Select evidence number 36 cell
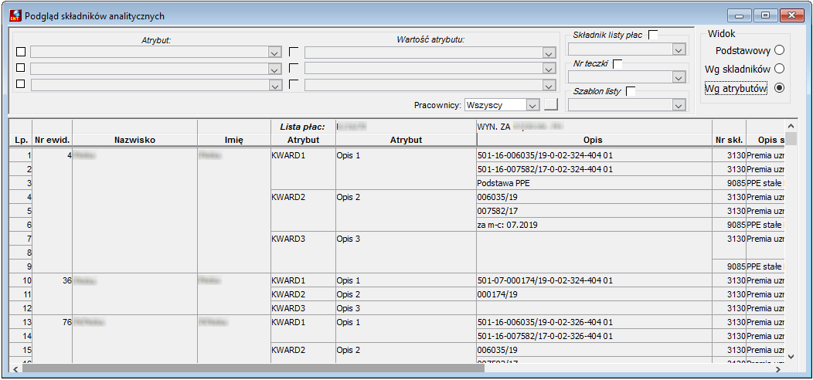The height and width of the screenshot is (380, 813). pos(53,294)
